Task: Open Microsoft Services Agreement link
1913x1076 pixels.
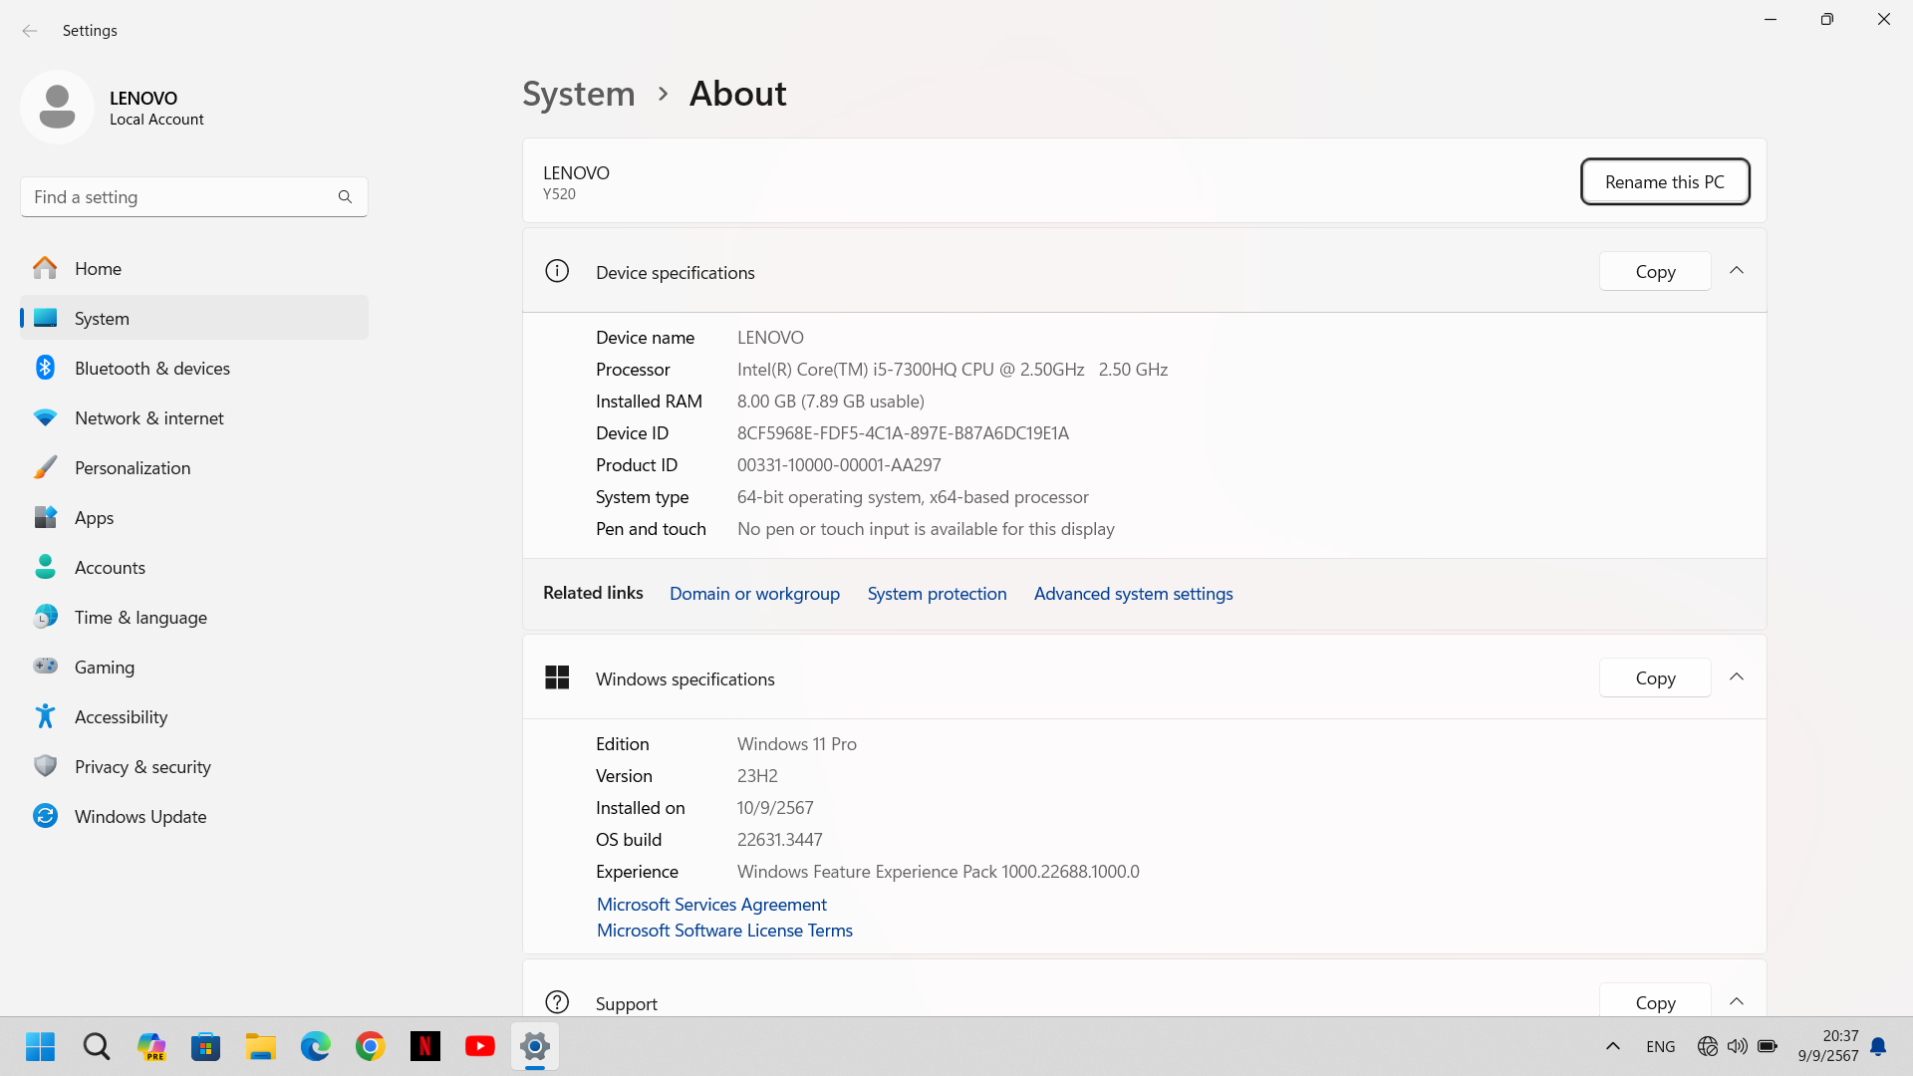Action: tap(711, 904)
